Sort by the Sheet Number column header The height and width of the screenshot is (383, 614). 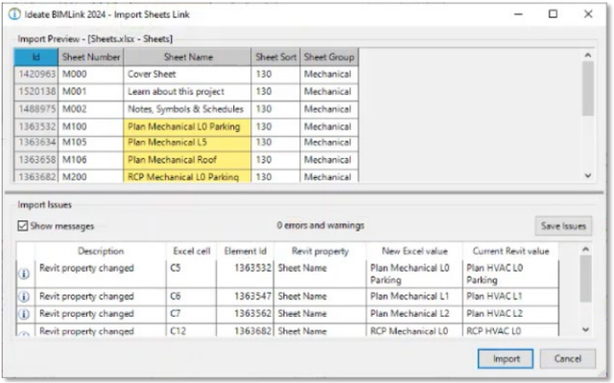(x=89, y=57)
